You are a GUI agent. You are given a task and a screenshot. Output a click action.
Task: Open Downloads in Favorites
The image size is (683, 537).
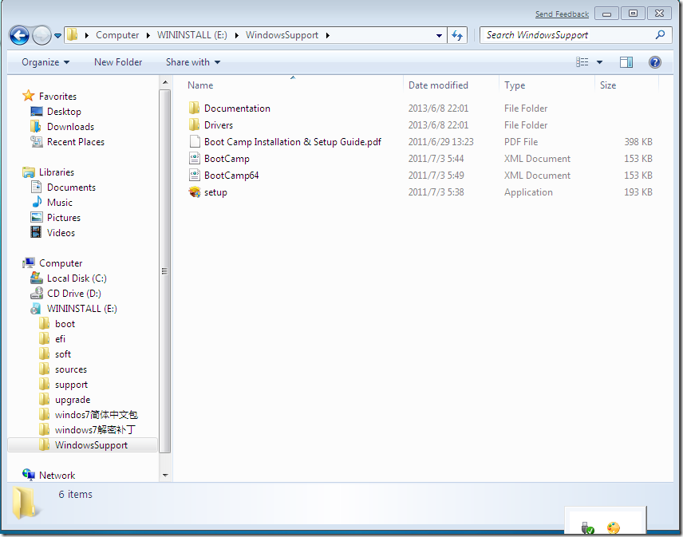click(x=70, y=127)
